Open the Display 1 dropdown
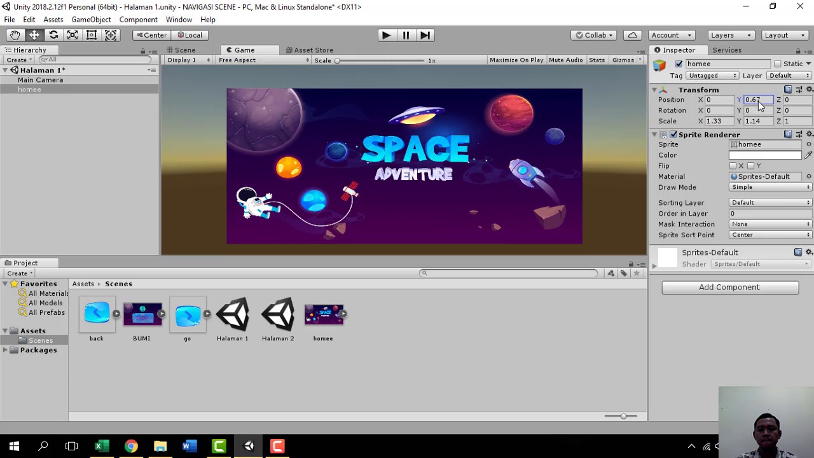The image size is (814, 458). coord(188,60)
